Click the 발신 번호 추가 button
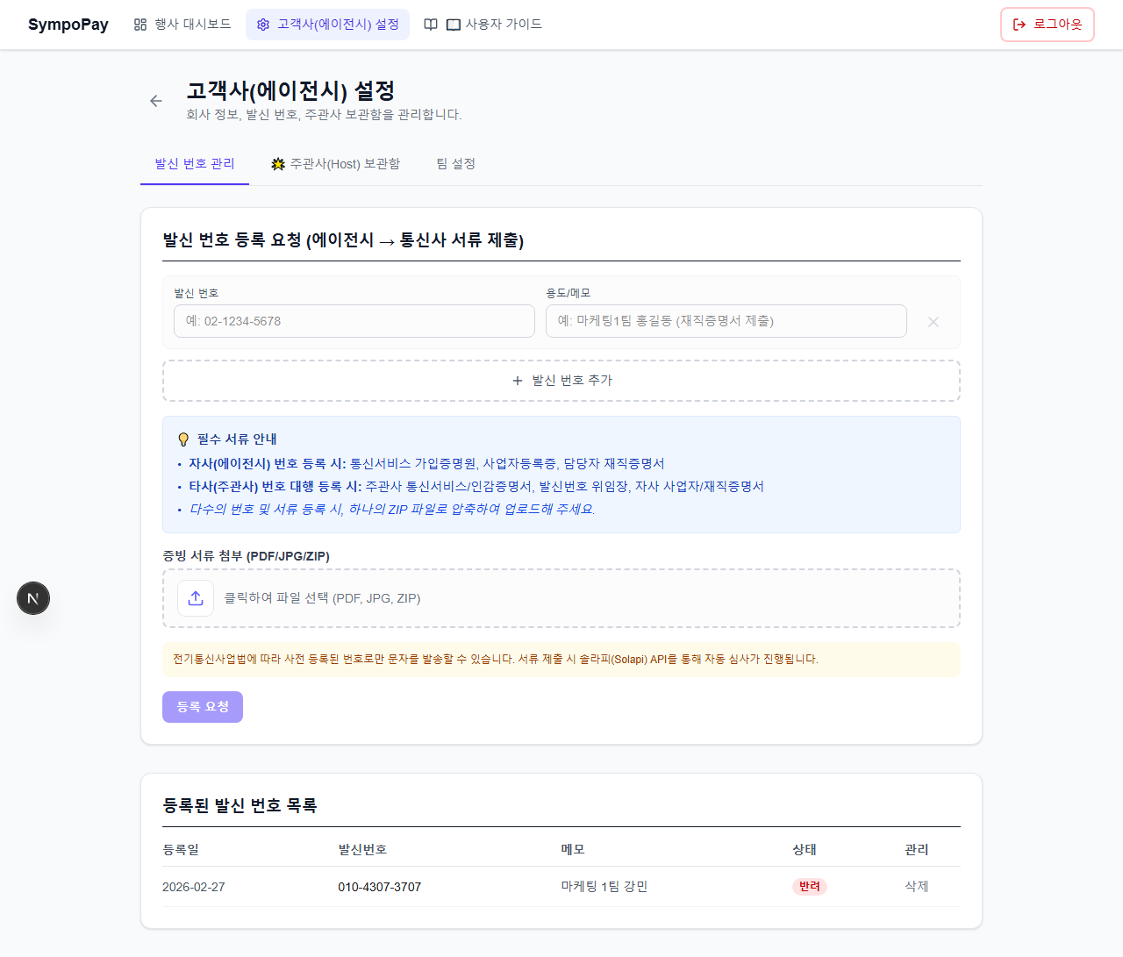Image resolution: width=1123 pixels, height=957 pixels. click(561, 381)
